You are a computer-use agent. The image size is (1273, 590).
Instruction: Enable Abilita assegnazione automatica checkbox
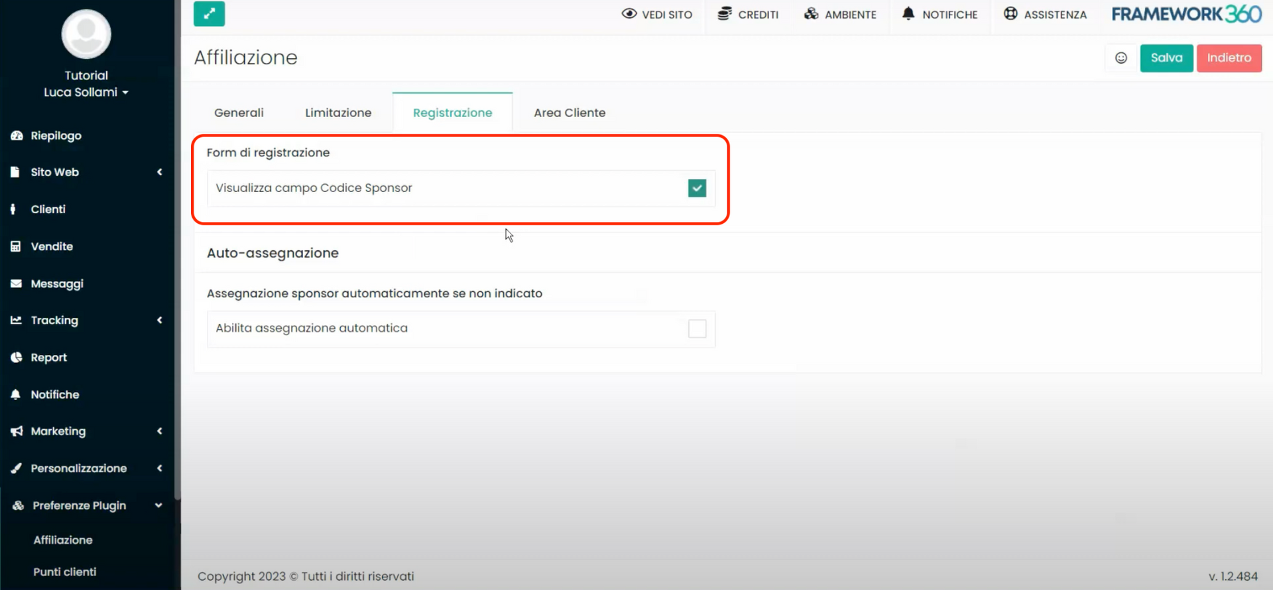(x=697, y=328)
